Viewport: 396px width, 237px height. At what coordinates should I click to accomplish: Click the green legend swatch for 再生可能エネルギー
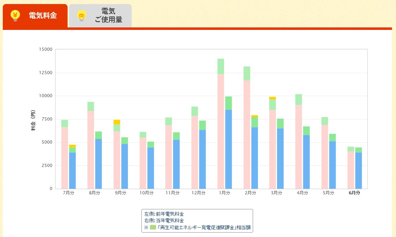tap(153, 227)
